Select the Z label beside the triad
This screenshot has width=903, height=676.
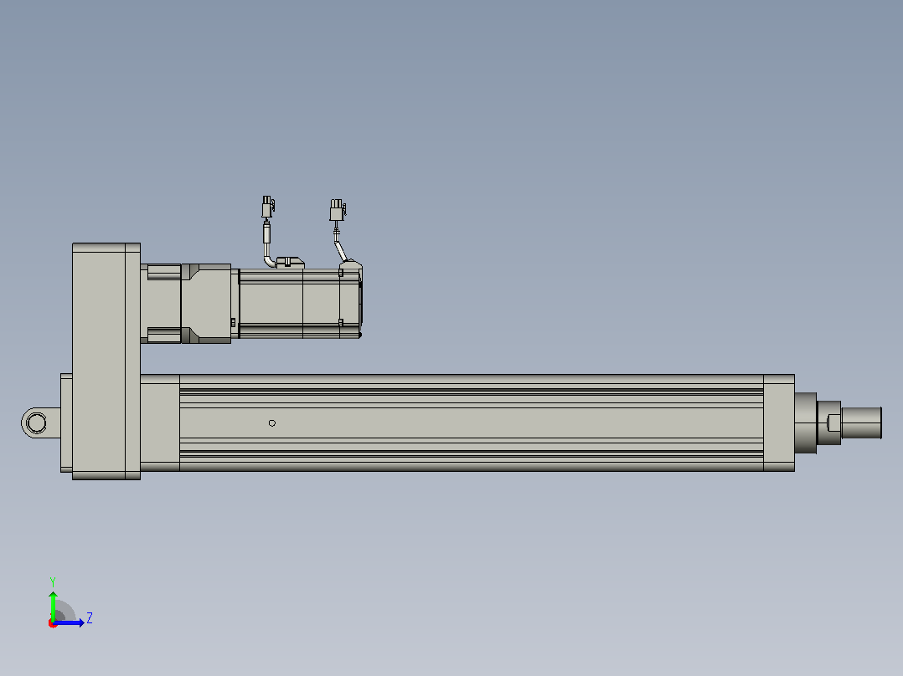tap(90, 618)
